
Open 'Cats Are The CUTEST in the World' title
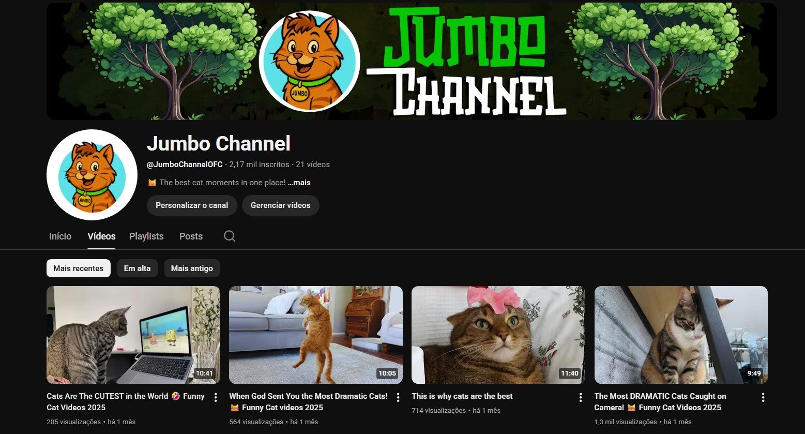click(126, 402)
